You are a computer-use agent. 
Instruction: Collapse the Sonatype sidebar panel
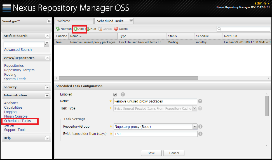[x=49, y=21]
